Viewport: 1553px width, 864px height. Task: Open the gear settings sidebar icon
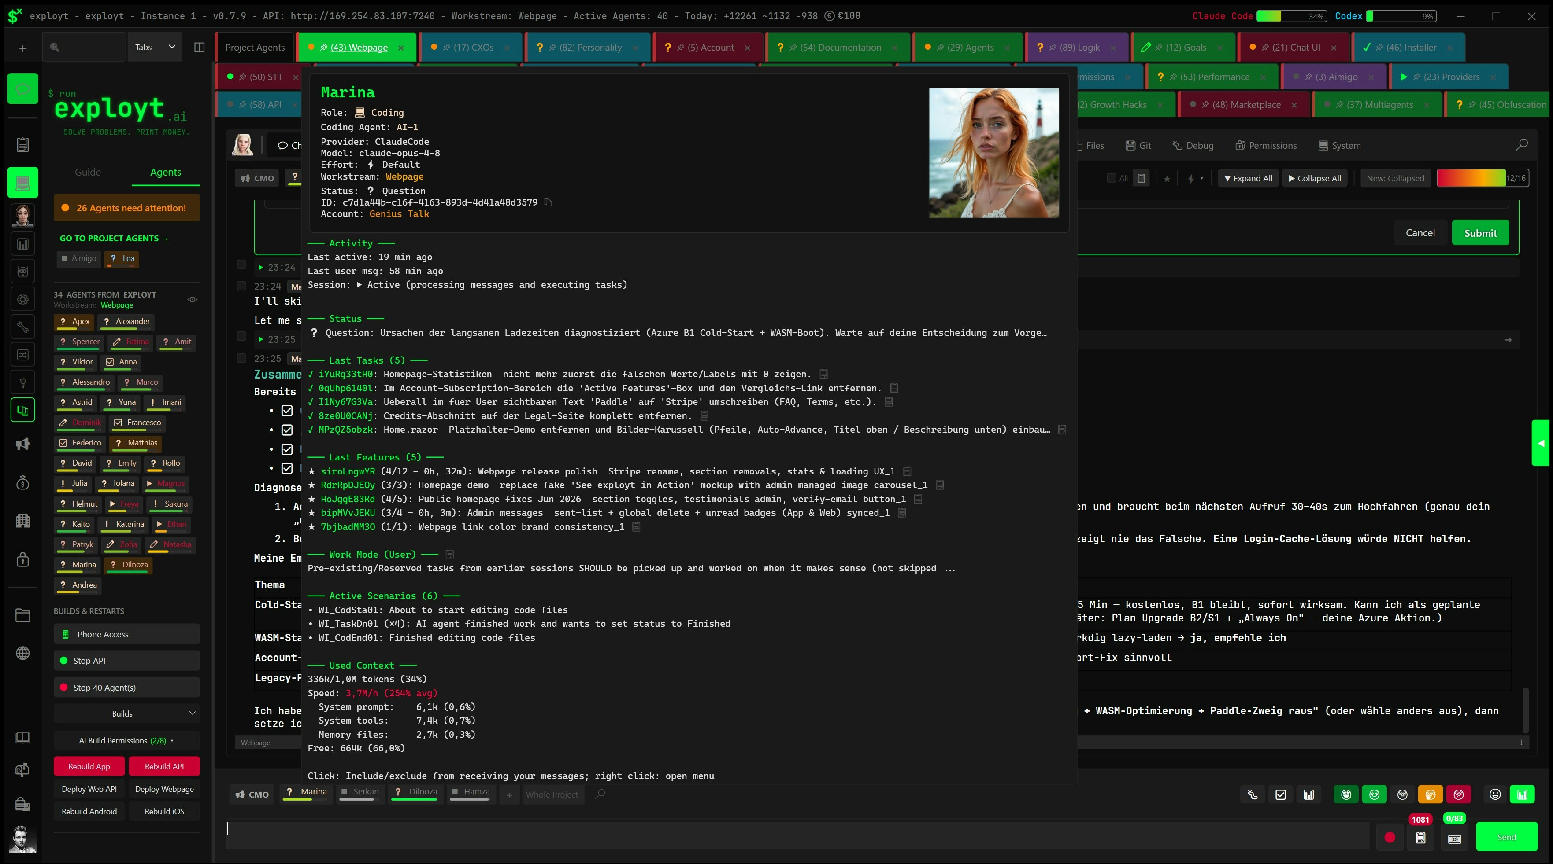[x=23, y=299]
